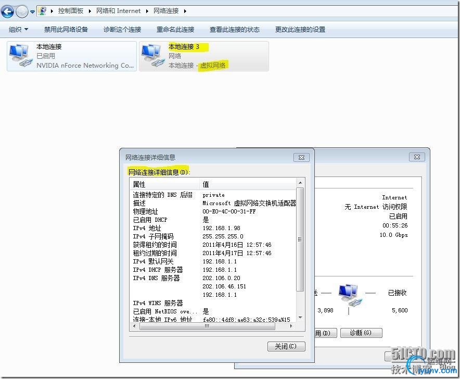The width and height of the screenshot is (460, 379).
Task: Click the horizontal scrollbar thumb in details list
Action: tap(207, 326)
